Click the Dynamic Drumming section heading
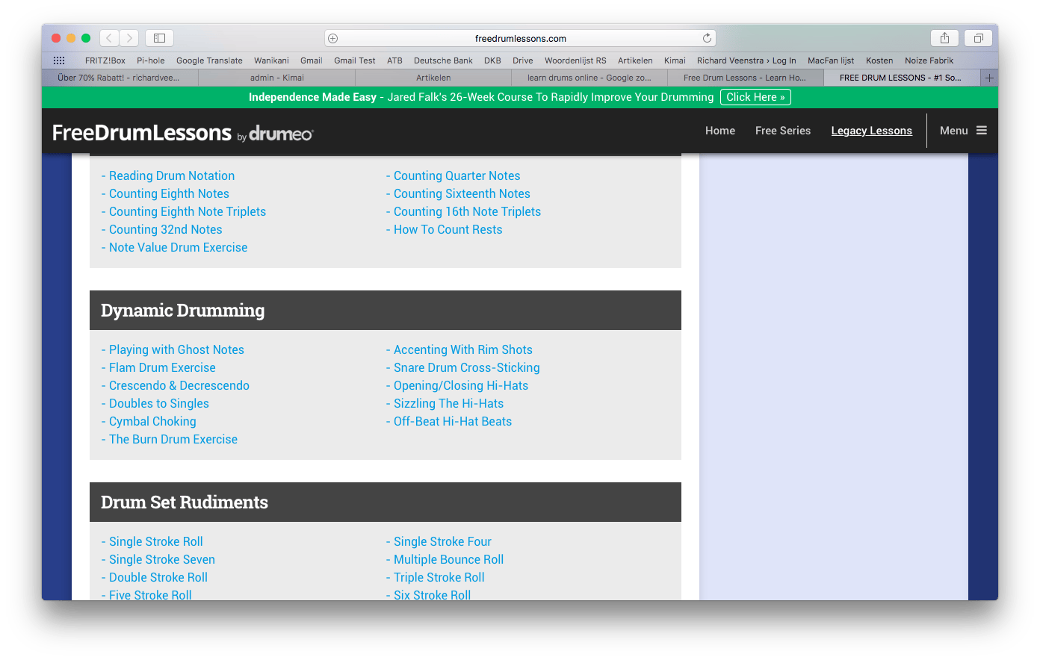Viewport: 1040px width, 660px height. coord(183,311)
